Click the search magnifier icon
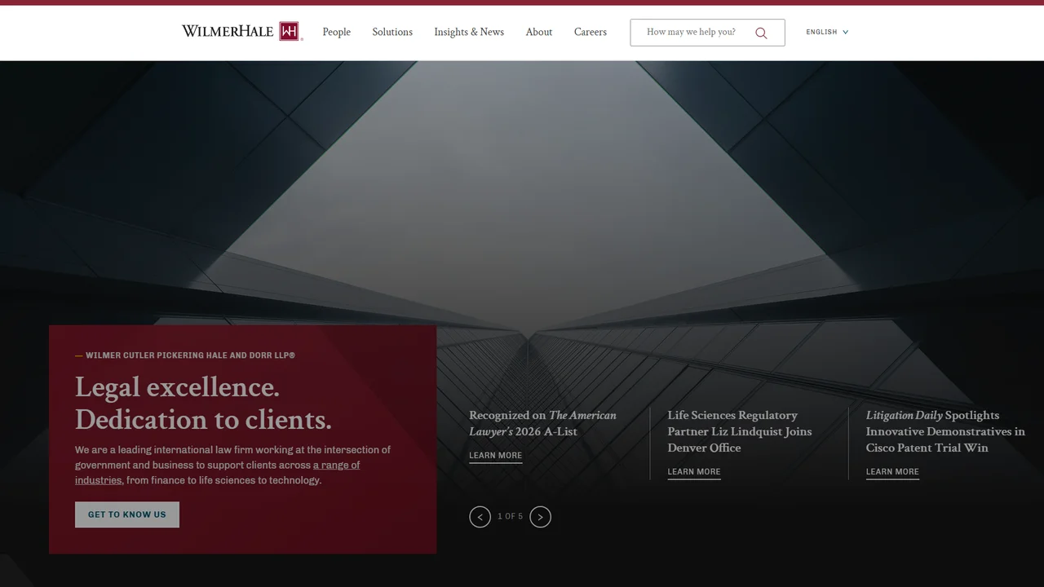This screenshot has height=587, width=1044. pos(761,33)
